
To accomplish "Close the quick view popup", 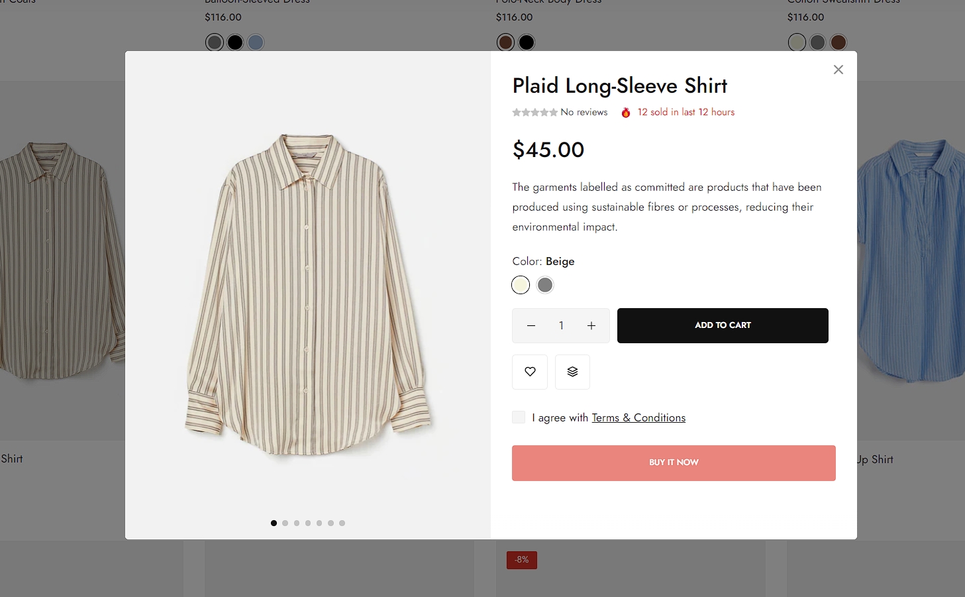I will tap(838, 70).
